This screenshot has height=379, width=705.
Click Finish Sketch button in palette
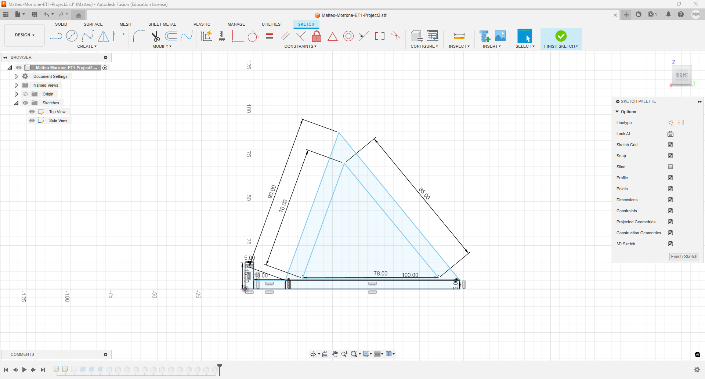pyautogui.click(x=684, y=257)
